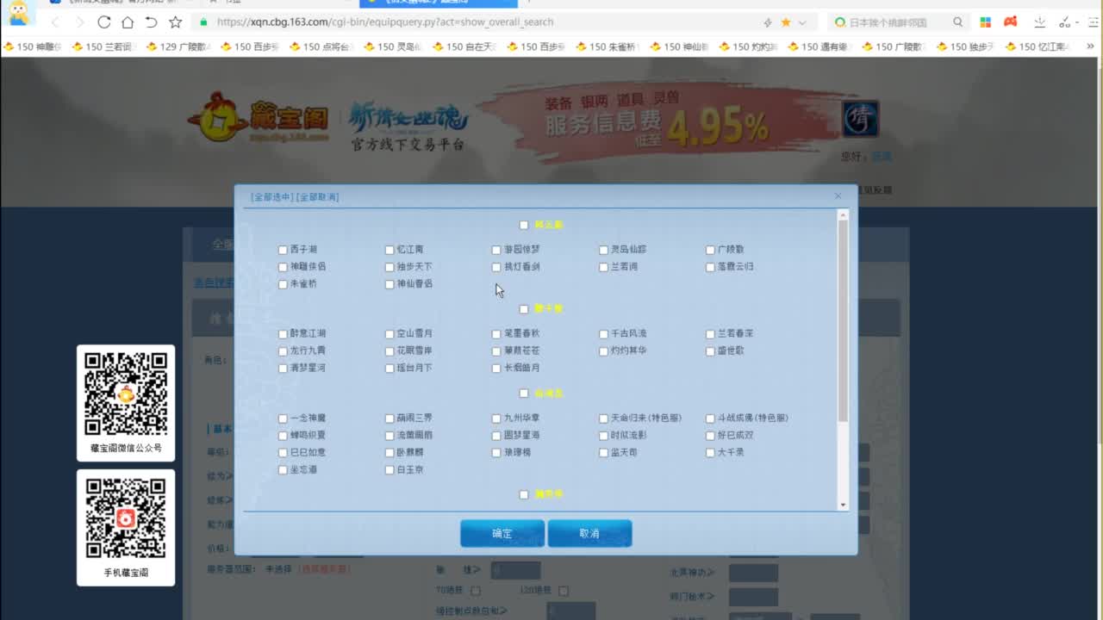Click the bookmark star next to home icon

click(x=176, y=22)
